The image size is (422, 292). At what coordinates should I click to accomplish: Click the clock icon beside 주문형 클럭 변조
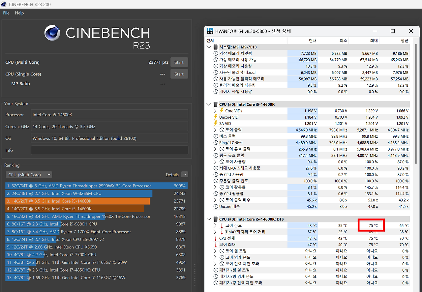[216, 181]
